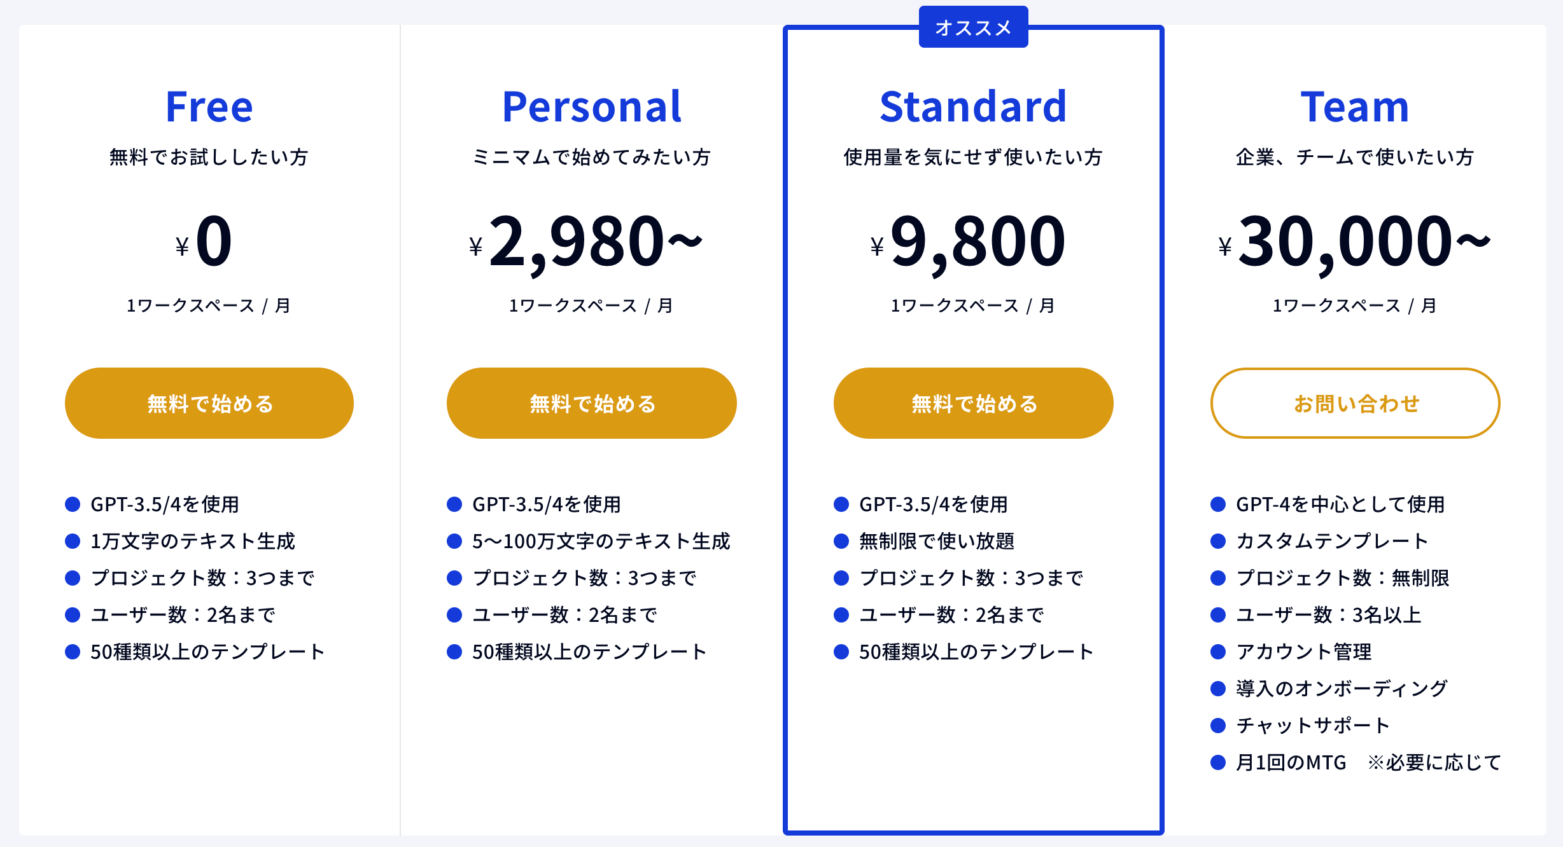Click 導入のオンボーディング feature item
Image resolution: width=1563 pixels, height=847 pixels.
point(1342,689)
